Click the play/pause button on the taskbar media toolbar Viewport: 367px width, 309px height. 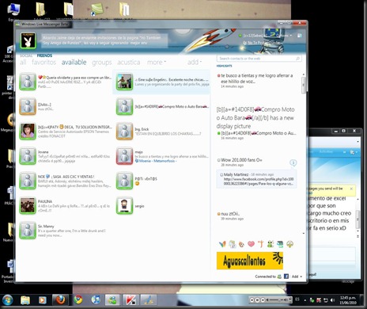pos(257,299)
